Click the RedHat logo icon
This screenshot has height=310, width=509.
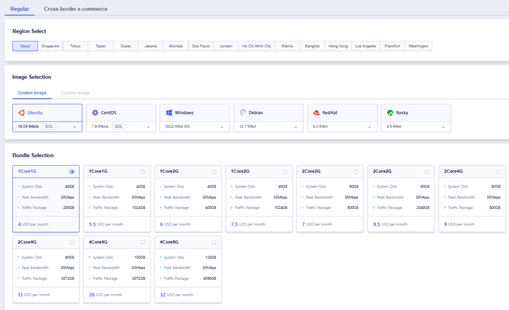(316, 112)
